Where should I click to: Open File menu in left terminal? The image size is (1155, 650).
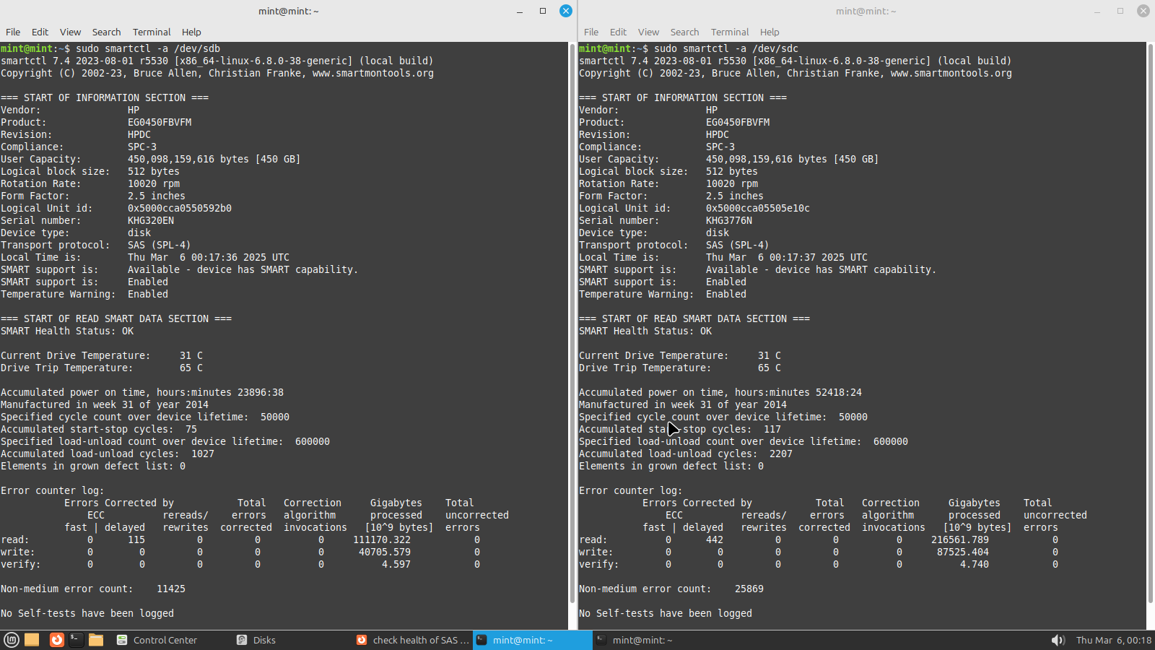point(13,32)
